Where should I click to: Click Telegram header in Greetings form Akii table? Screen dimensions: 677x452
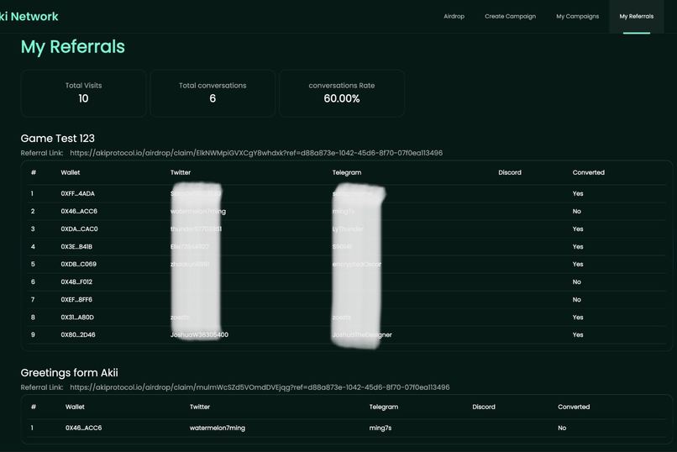coord(383,407)
